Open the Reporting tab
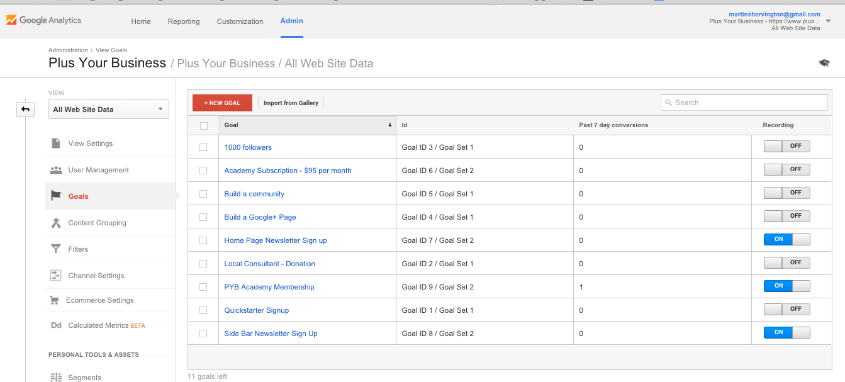The image size is (845, 382). [184, 21]
